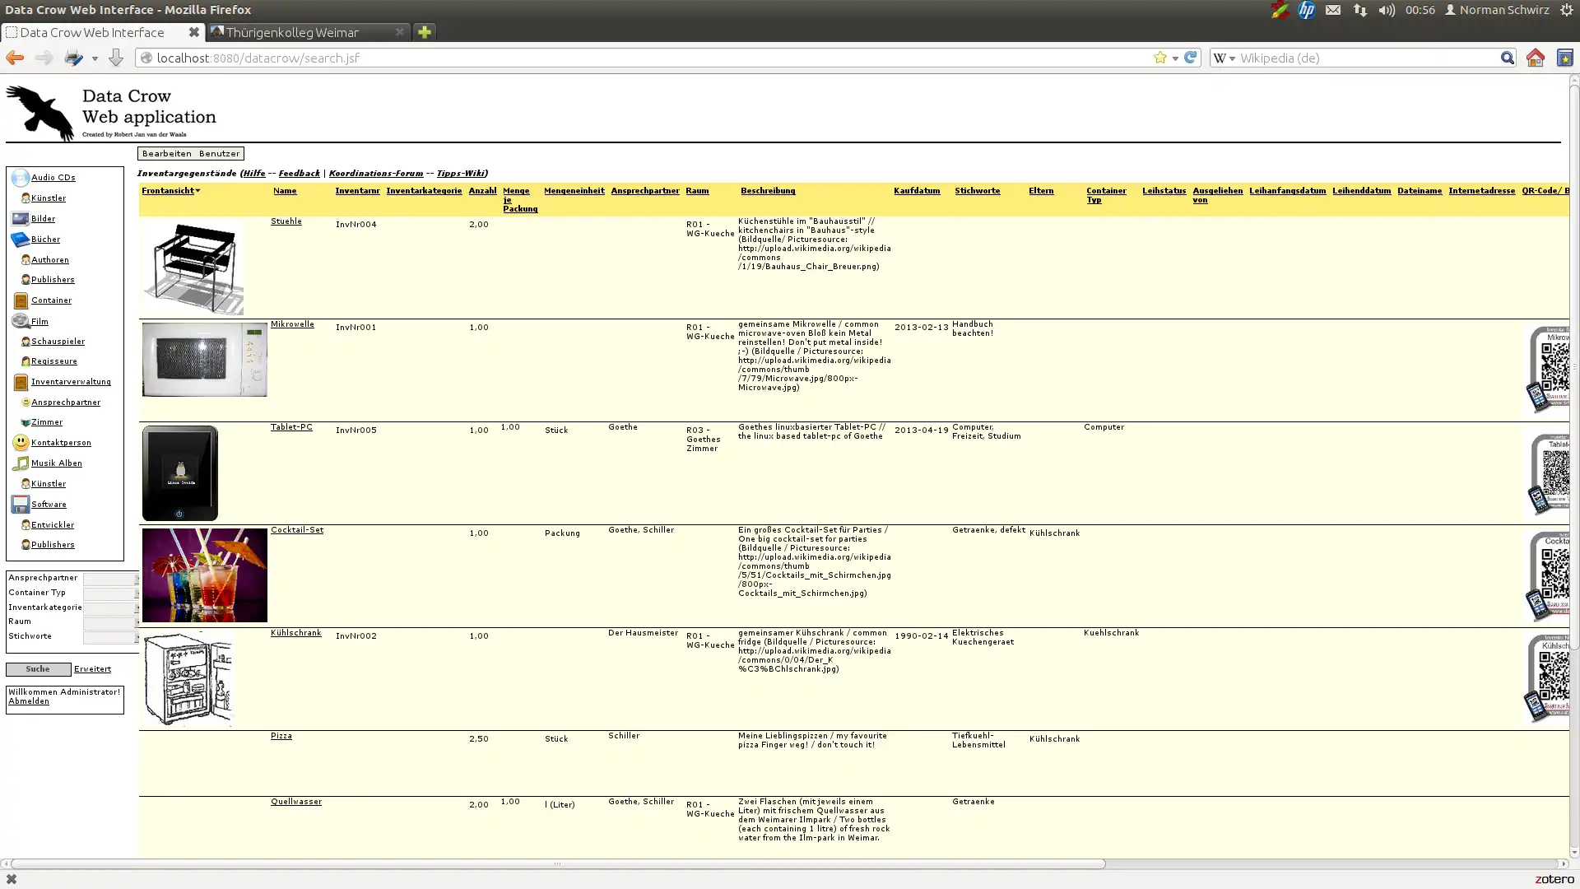This screenshot has height=889, width=1580.
Task: Click the Bücher sidebar icon
Action: (18, 239)
